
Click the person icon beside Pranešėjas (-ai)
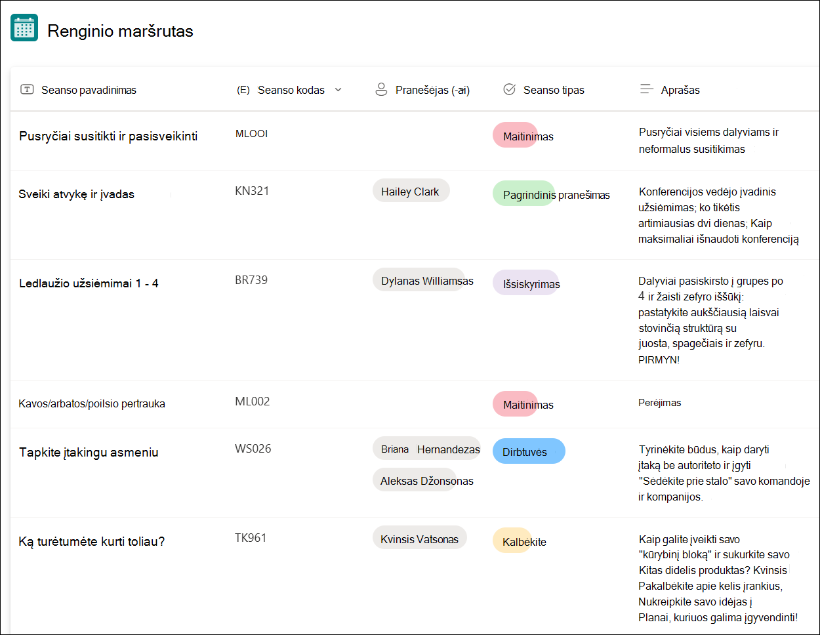381,89
